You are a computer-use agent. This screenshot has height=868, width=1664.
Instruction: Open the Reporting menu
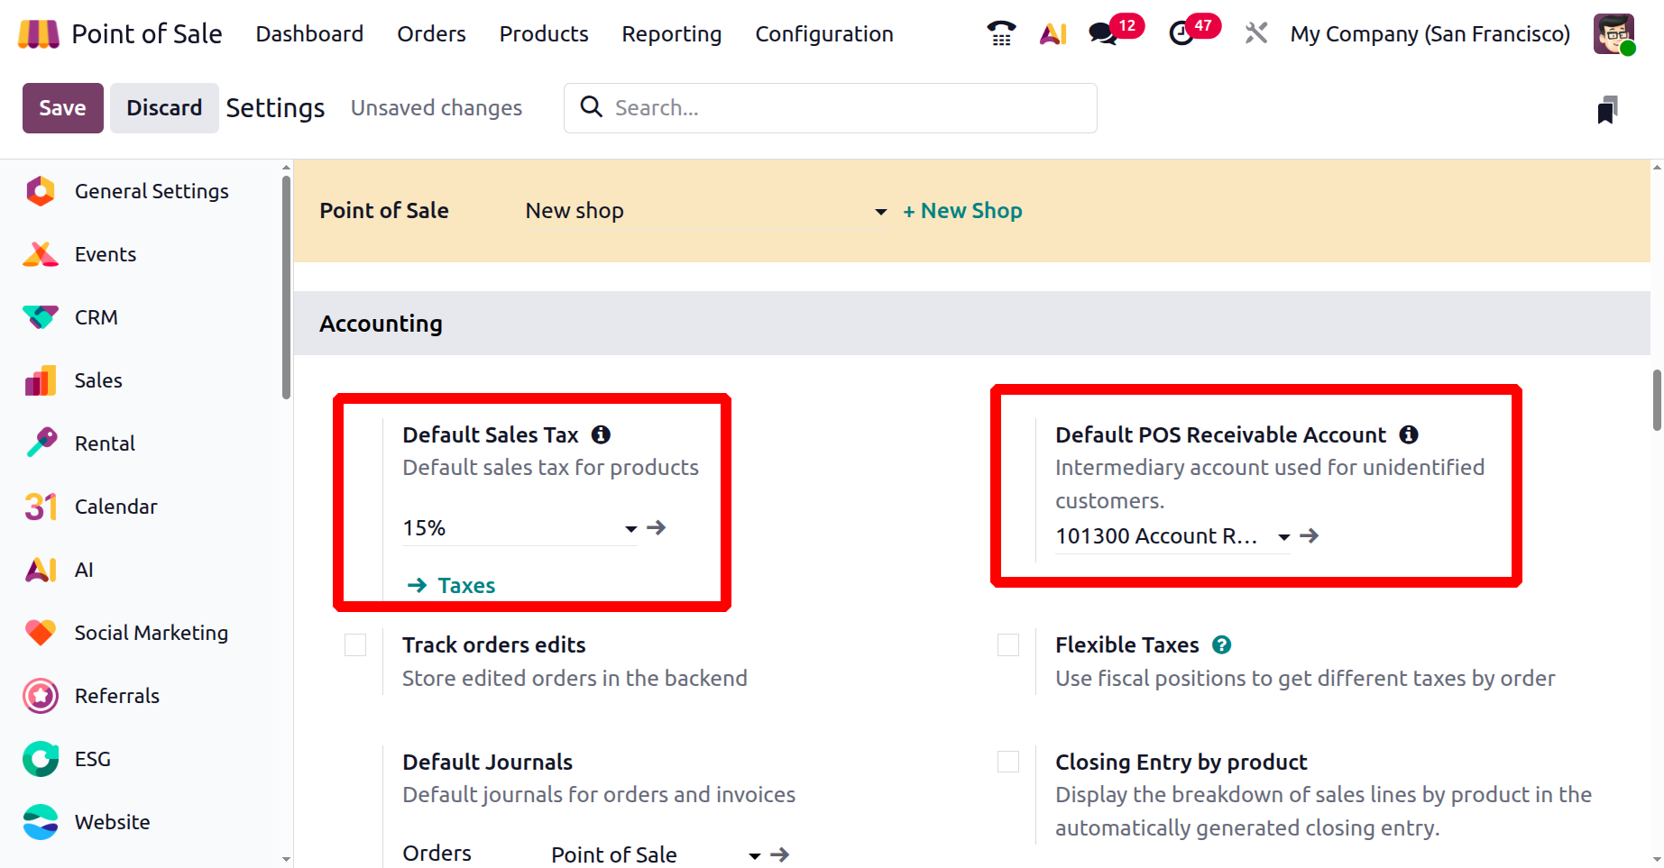click(x=671, y=34)
